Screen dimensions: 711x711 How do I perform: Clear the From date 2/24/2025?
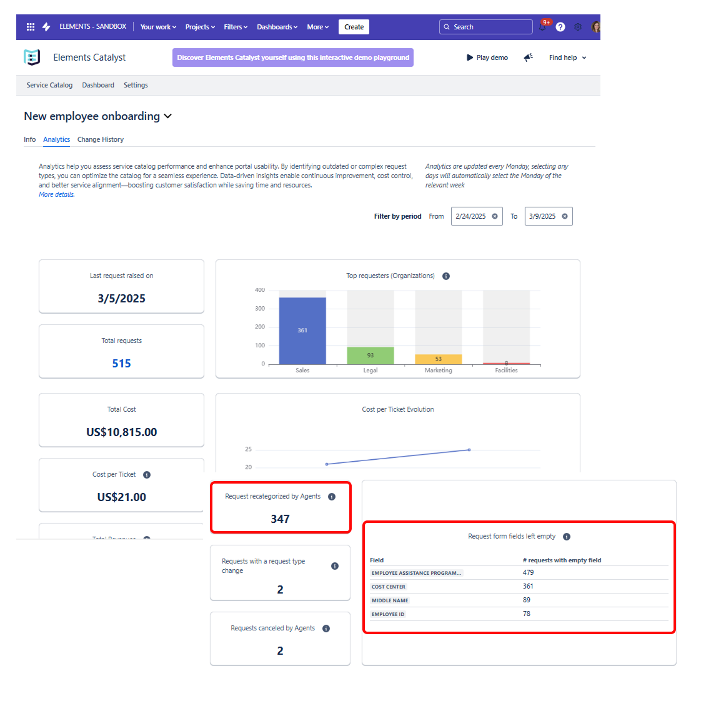coord(495,216)
